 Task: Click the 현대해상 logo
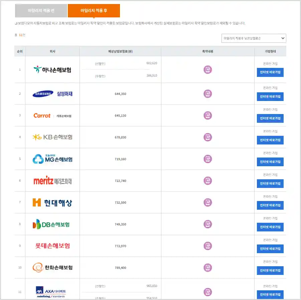(x=52, y=203)
